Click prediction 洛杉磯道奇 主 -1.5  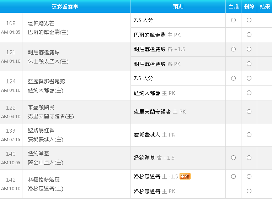[x=156, y=177]
